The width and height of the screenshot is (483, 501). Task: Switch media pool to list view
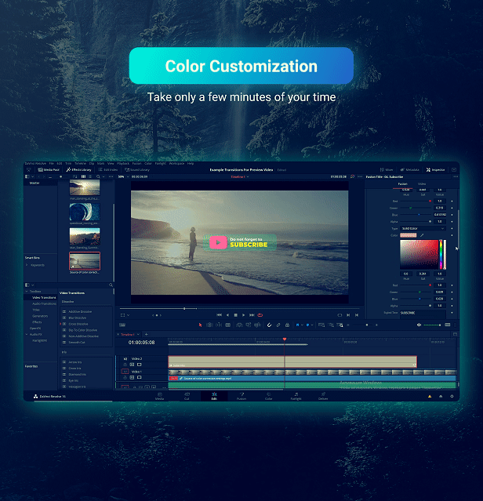pos(90,176)
